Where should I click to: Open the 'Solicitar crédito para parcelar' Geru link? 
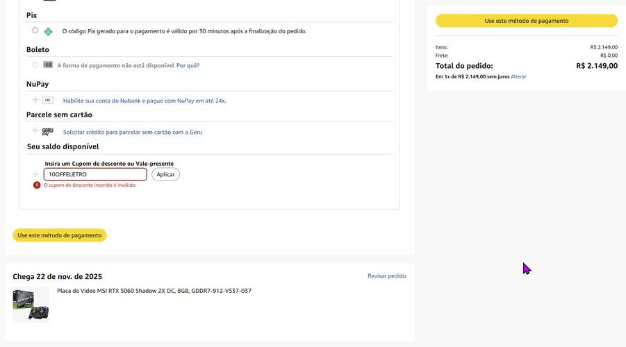[133, 132]
